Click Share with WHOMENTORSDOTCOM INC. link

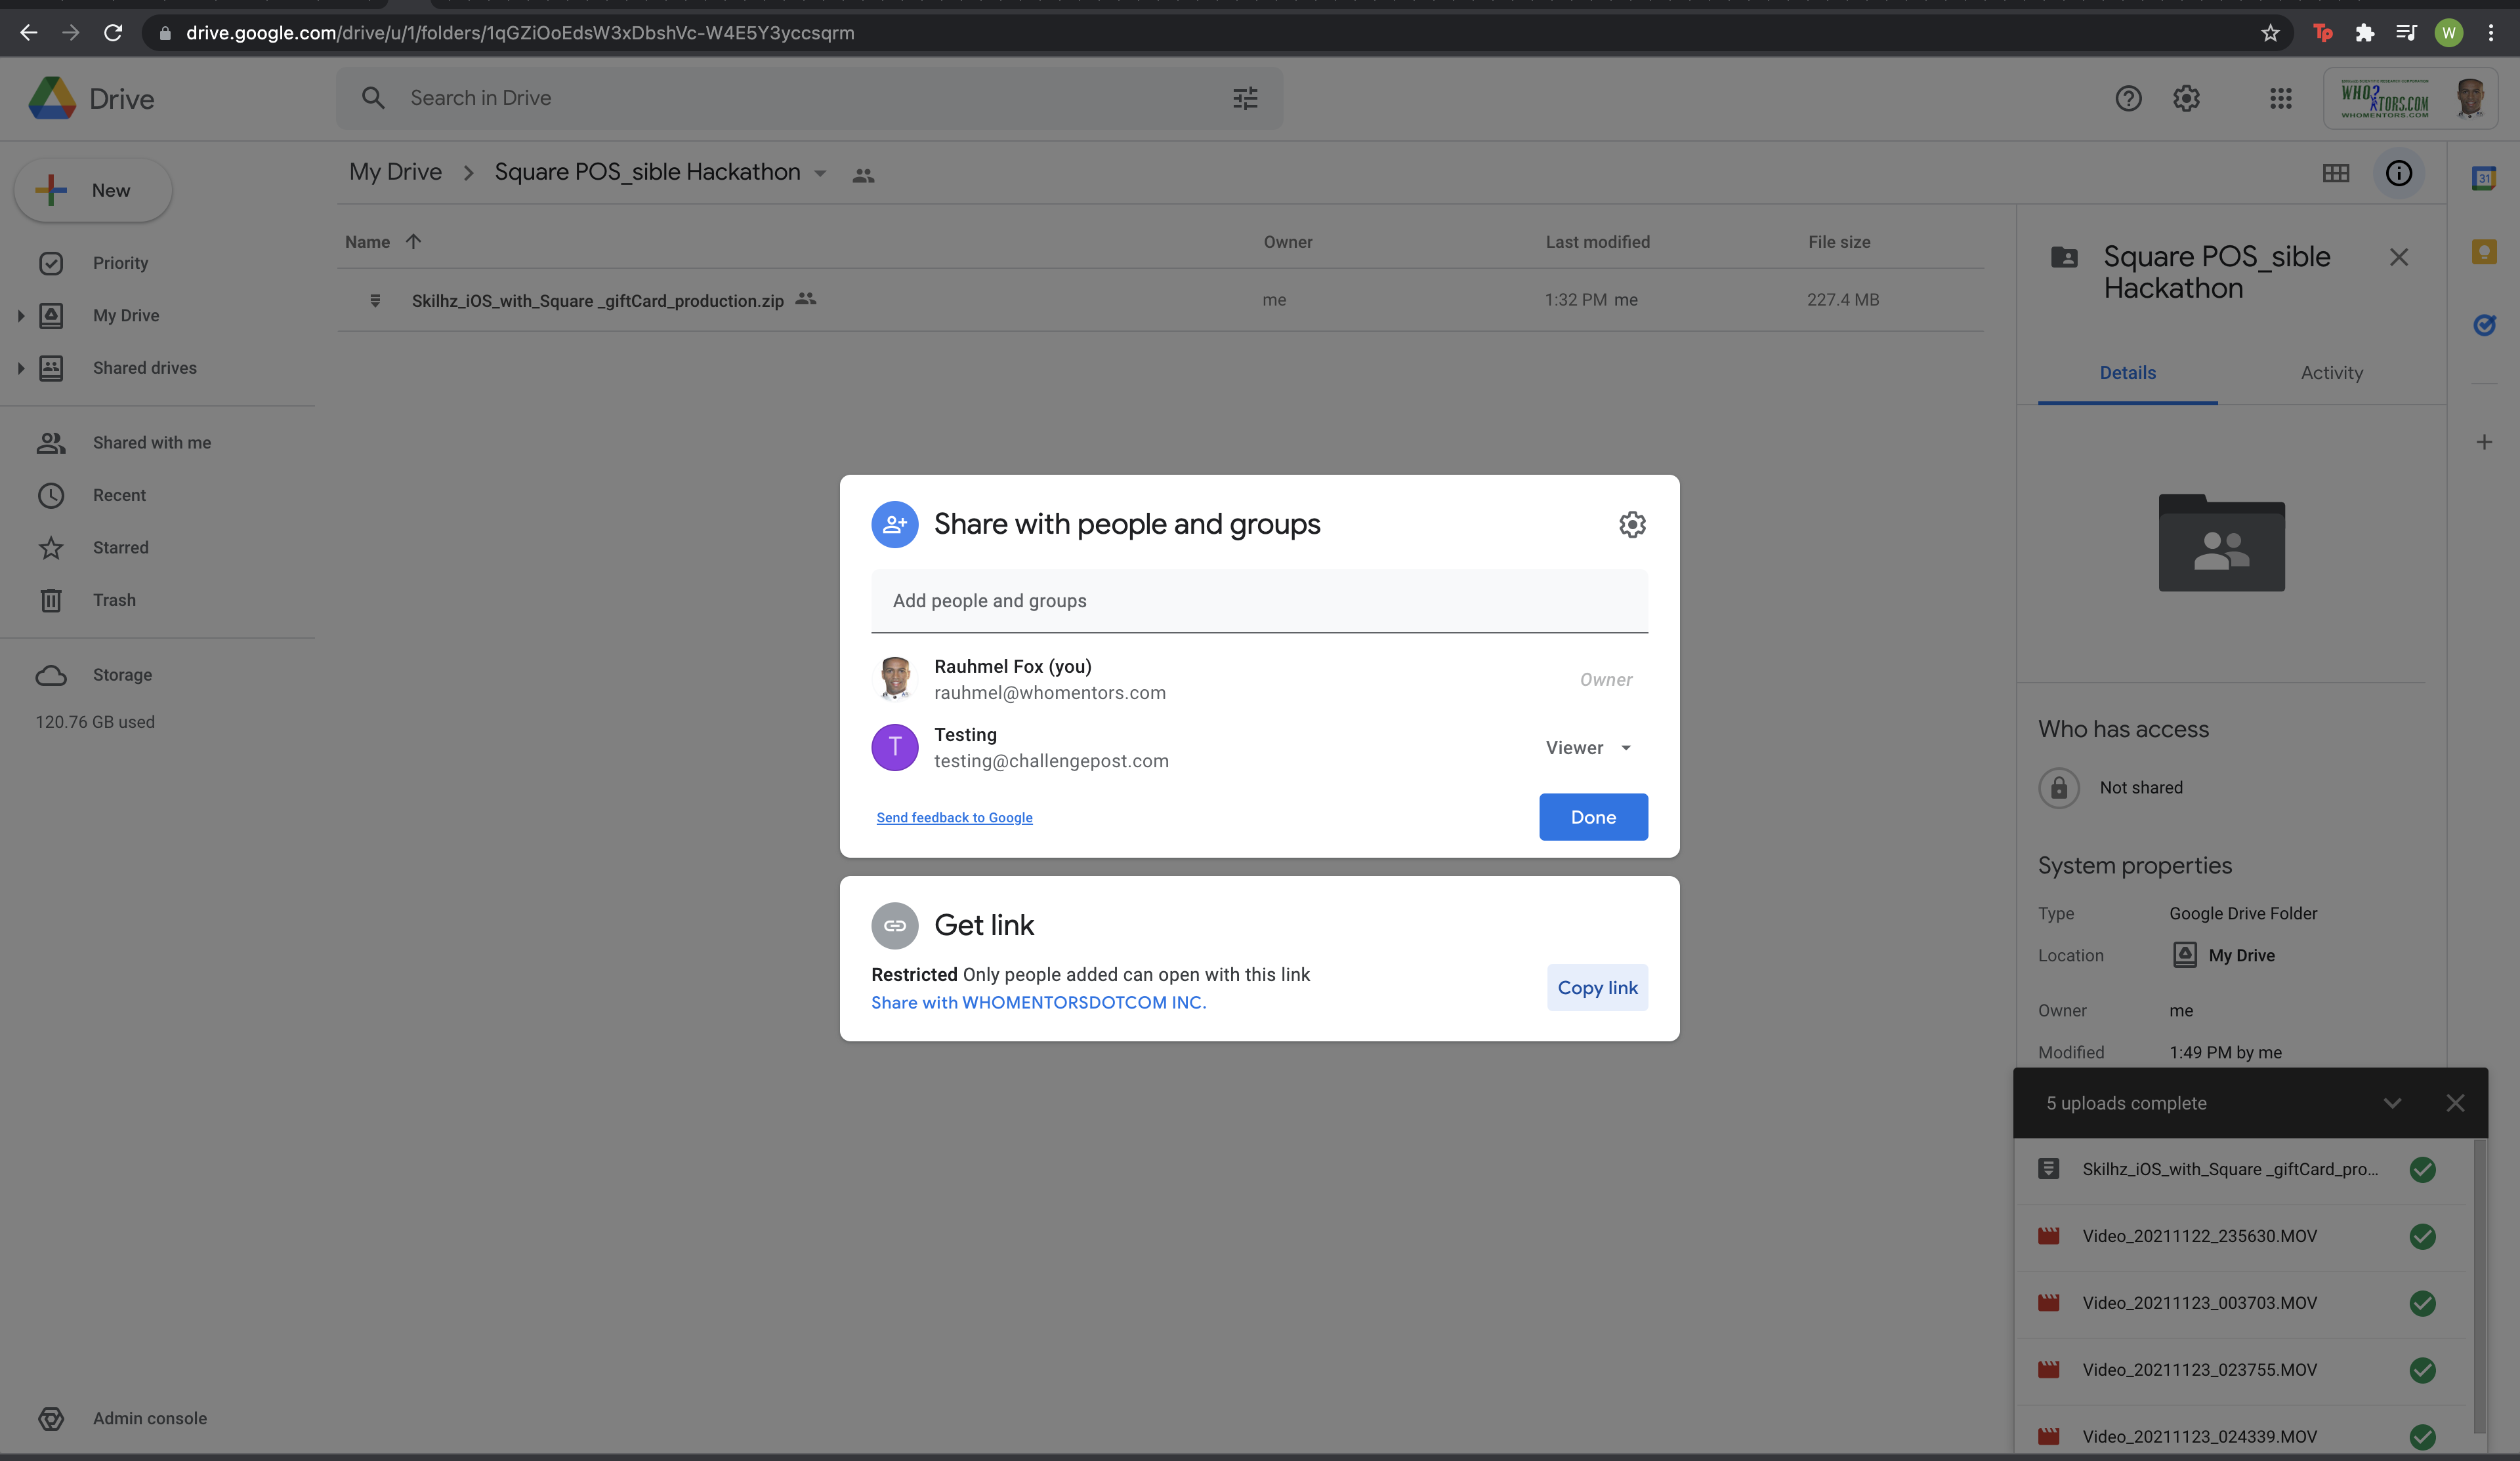pos(1038,1003)
